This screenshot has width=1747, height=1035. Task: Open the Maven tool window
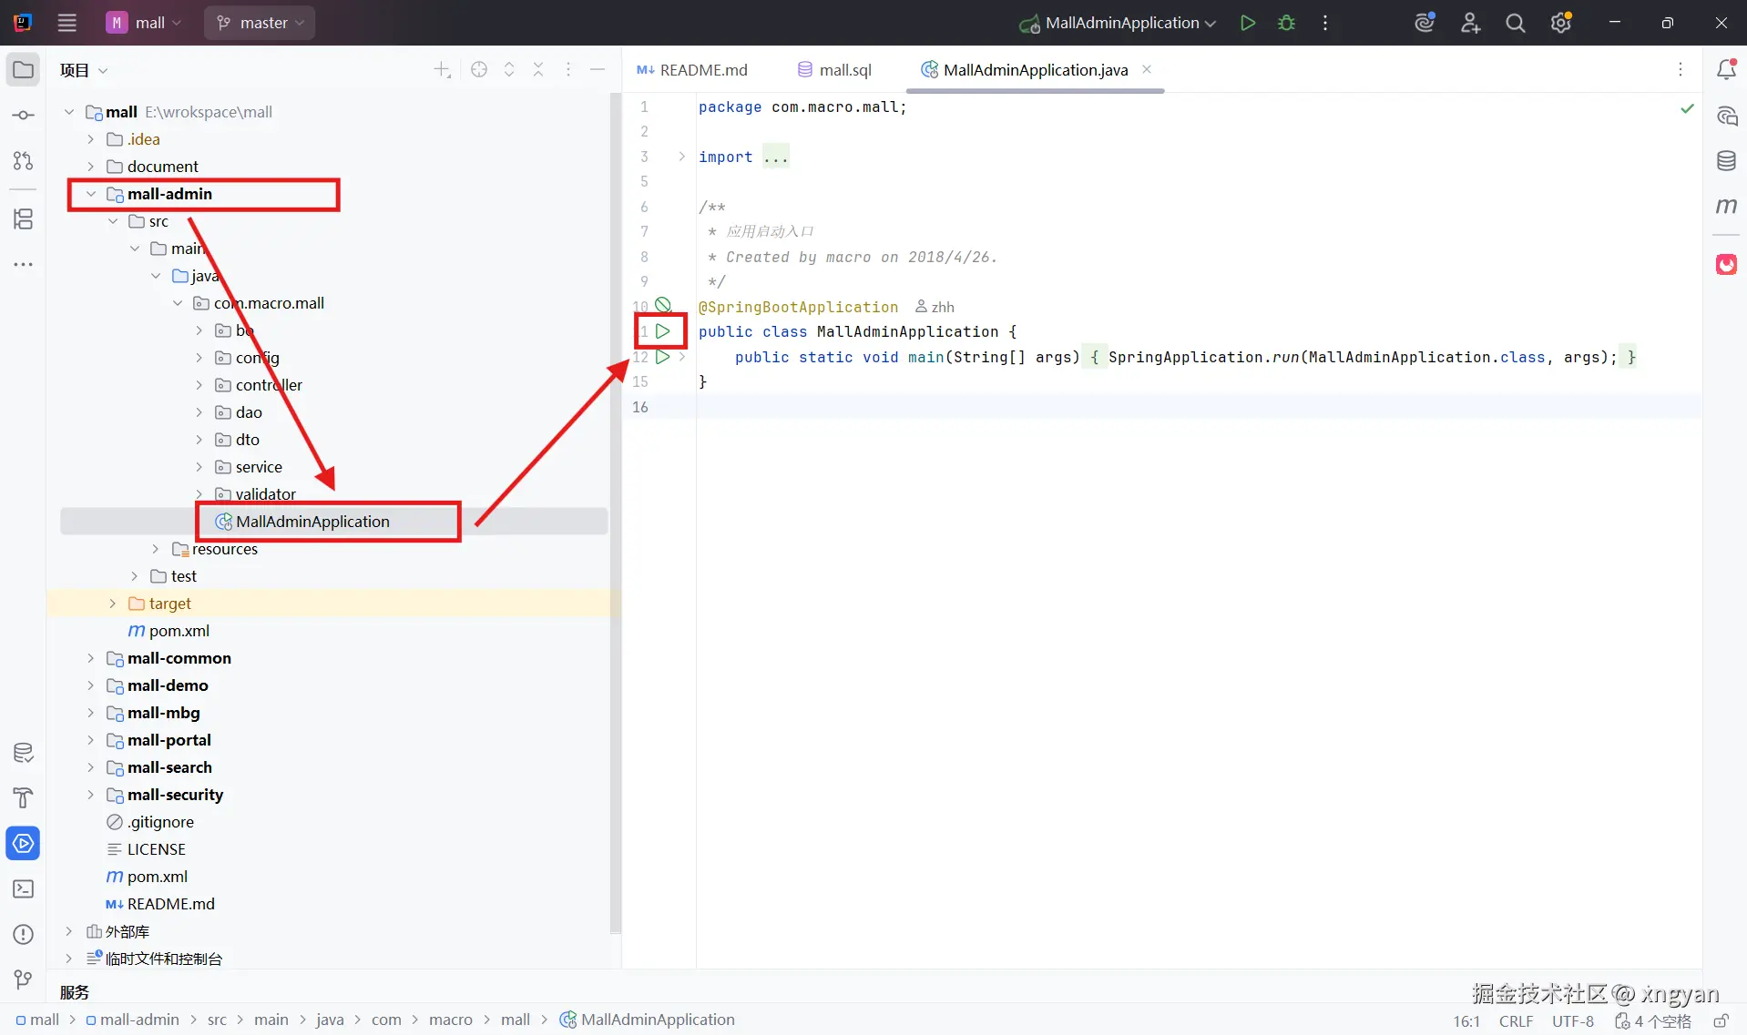pyautogui.click(x=1726, y=207)
